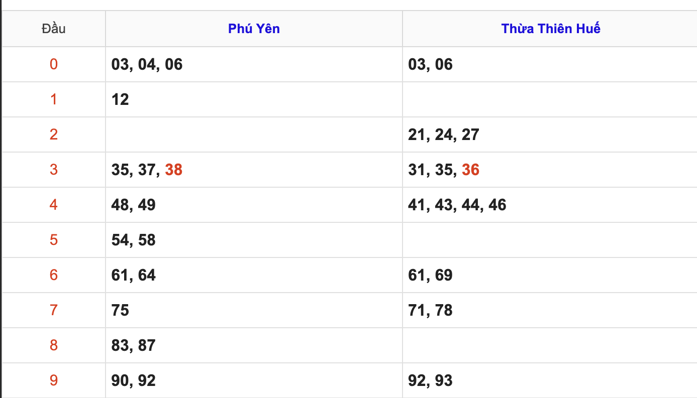Click the cell with 61, 69
The height and width of the screenshot is (398, 697).
430,275
